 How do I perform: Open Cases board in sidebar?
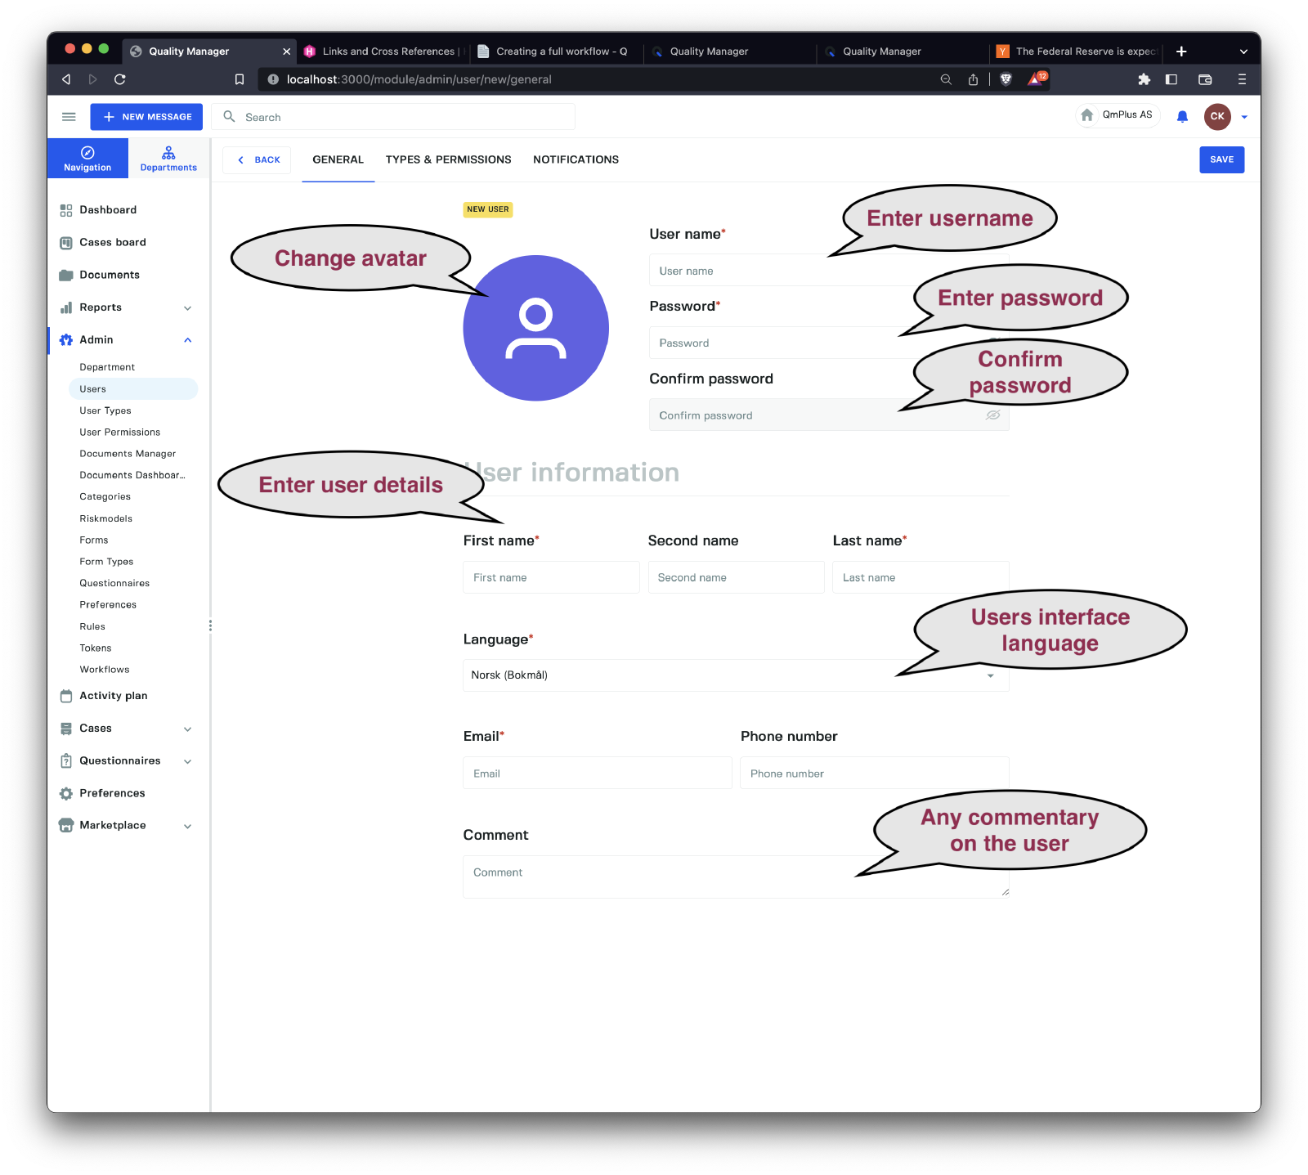113,243
